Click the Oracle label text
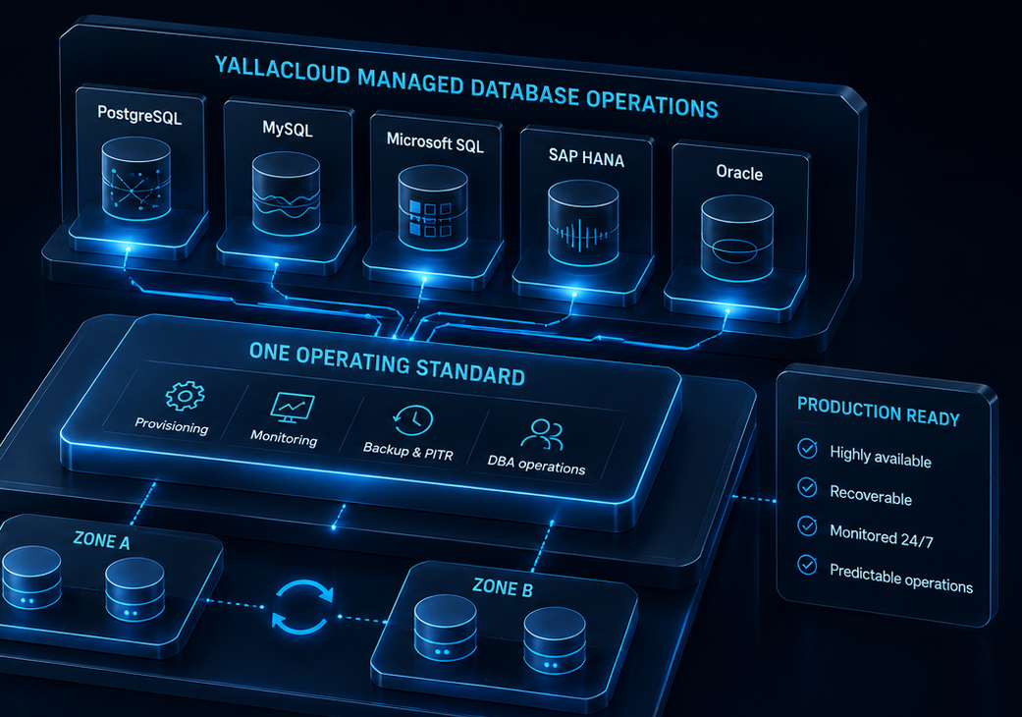Viewport: 1022px width, 717px height. (x=739, y=172)
